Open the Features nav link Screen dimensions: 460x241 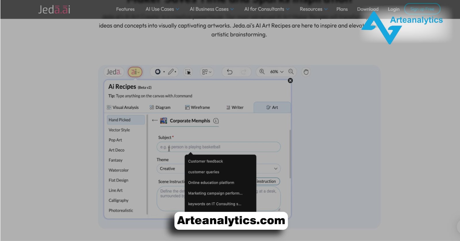125,9
